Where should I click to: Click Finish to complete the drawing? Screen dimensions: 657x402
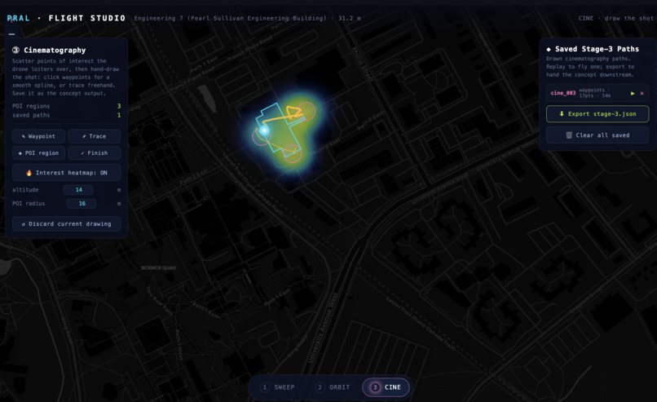[x=95, y=153]
